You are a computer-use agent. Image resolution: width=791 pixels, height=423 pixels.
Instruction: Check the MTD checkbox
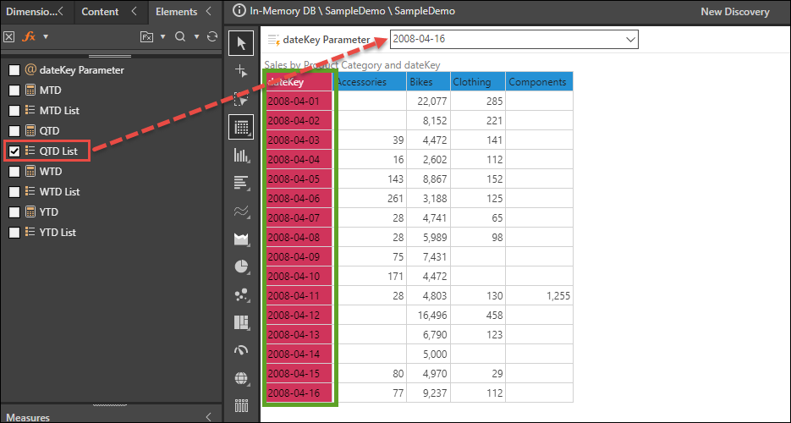(x=14, y=91)
